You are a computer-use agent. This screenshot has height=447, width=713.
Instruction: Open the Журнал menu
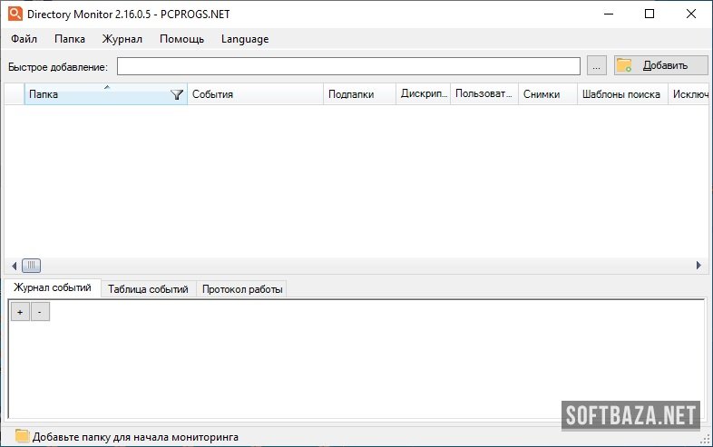[x=122, y=39]
